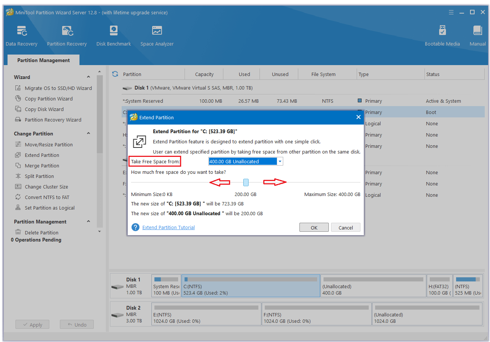Select the System Reserved block in the Disk 1 map
490x342 pixels.
tap(166, 286)
